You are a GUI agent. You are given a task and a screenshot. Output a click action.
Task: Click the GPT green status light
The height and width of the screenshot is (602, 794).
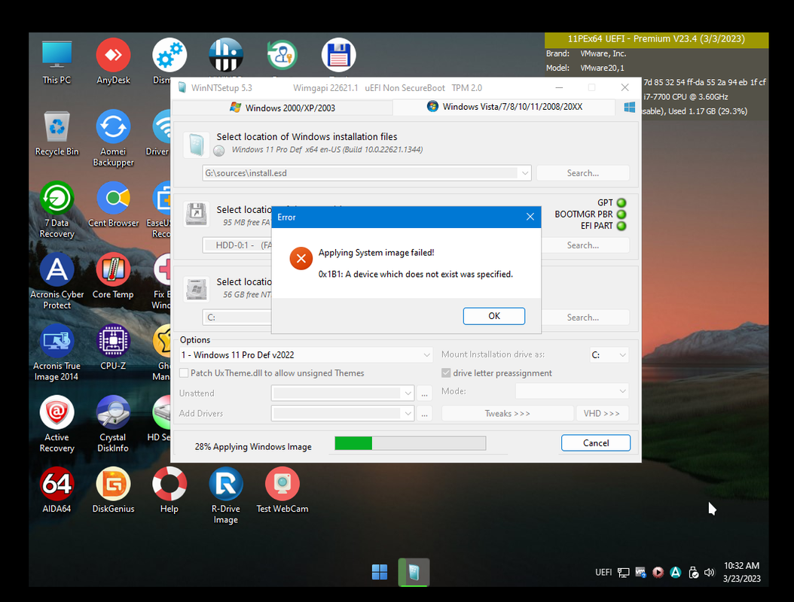tap(621, 203)
